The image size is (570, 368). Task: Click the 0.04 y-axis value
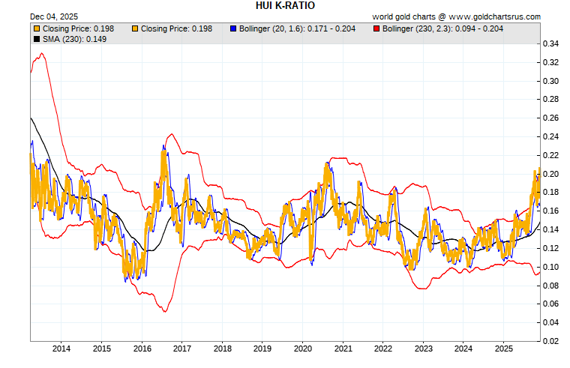[x=550, y=322]
